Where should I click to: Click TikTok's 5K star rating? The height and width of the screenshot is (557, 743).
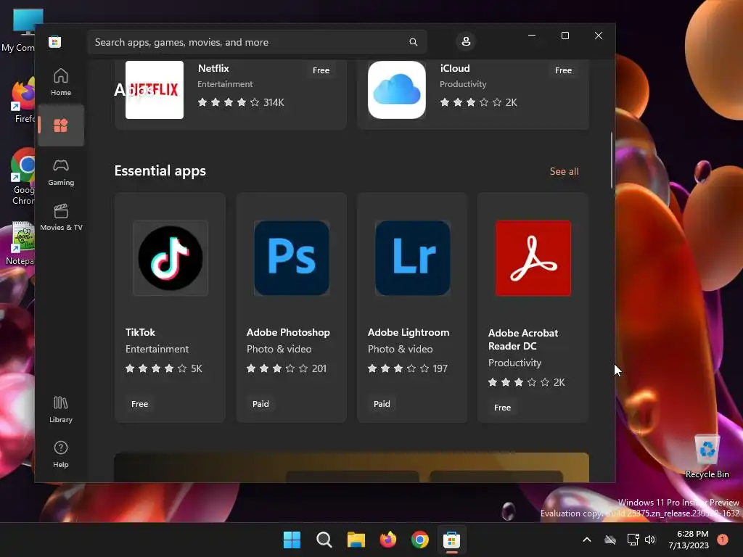(163, 368)
